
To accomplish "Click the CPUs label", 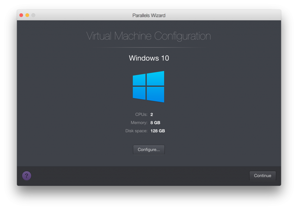I will [x=141, y=114].
